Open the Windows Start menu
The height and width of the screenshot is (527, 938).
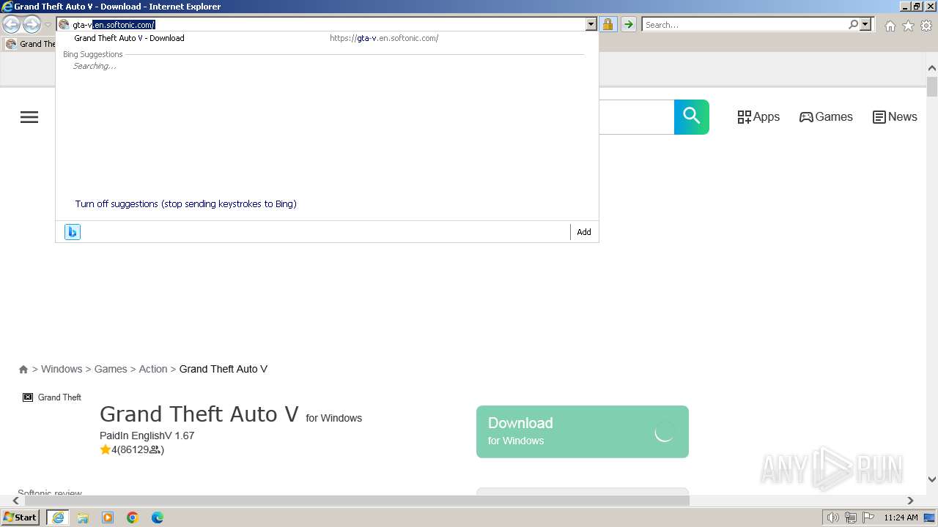(21, 517)
